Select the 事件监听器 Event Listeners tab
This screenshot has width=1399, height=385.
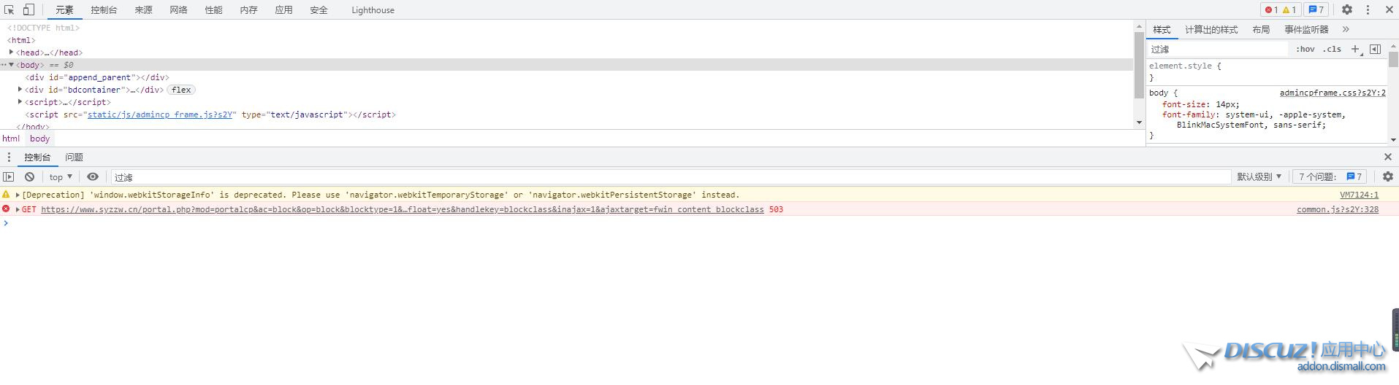(x=1306, y=29)
